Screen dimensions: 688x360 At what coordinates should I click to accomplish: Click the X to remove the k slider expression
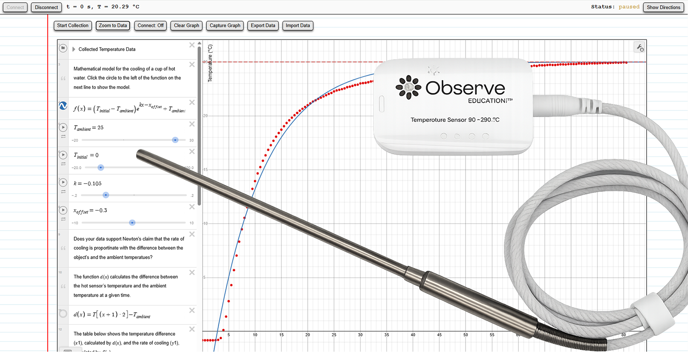(x=192, y=179)
